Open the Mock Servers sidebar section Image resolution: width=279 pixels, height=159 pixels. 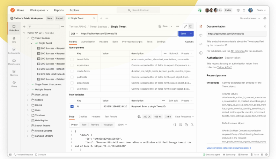pyautogui.click(x=14, y=62)
